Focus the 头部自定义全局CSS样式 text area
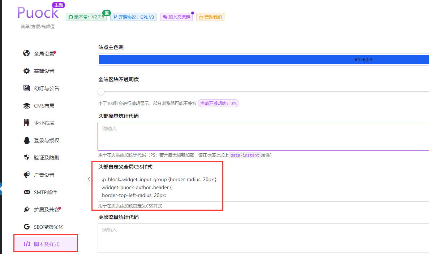 coord(263,187)
